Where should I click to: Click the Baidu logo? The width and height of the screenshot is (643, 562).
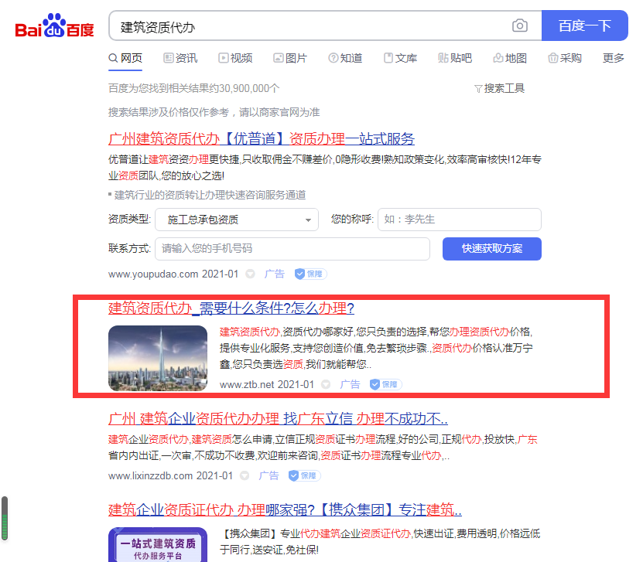tap(55, 27)
